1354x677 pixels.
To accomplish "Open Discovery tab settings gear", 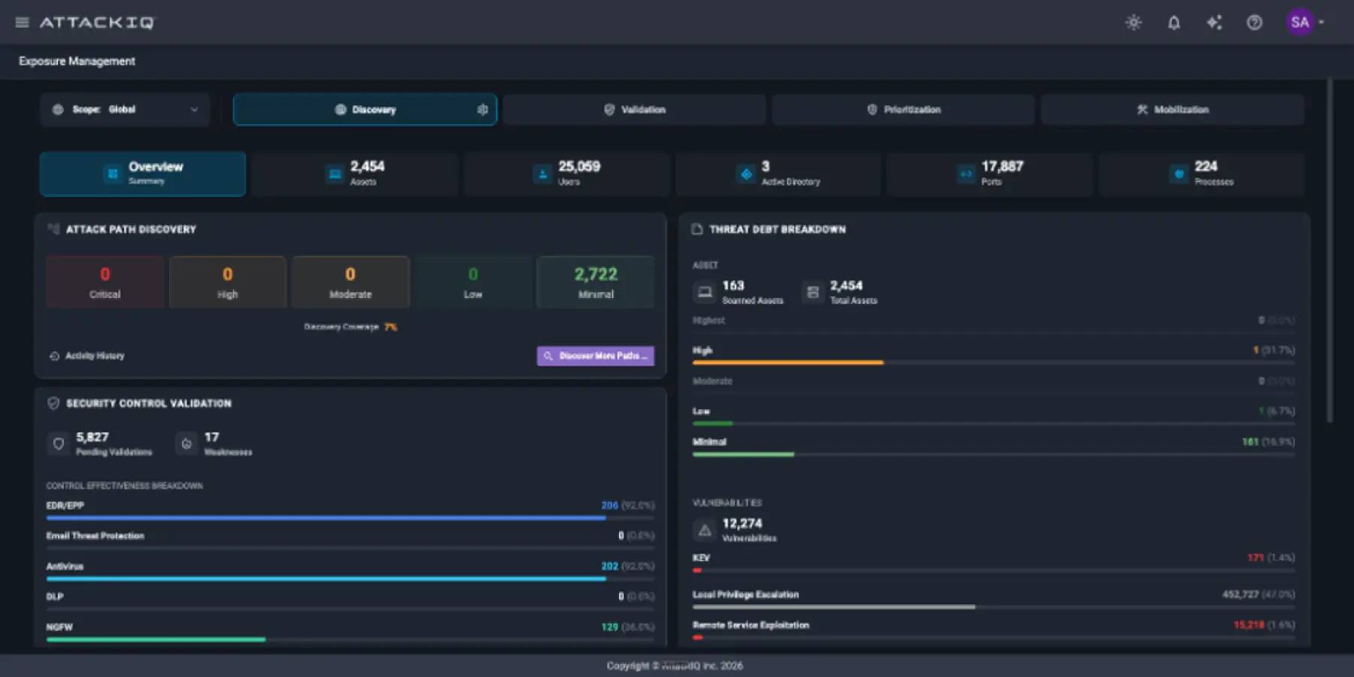I will click(482, 110).
